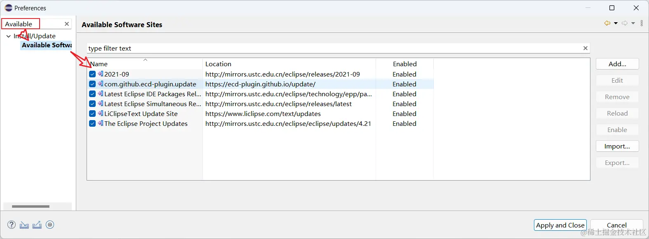Image resolution: width=649 pixels, height=239 pixels.
Task: Open the forward history dropdown arrow
Action: coord(633,23)
